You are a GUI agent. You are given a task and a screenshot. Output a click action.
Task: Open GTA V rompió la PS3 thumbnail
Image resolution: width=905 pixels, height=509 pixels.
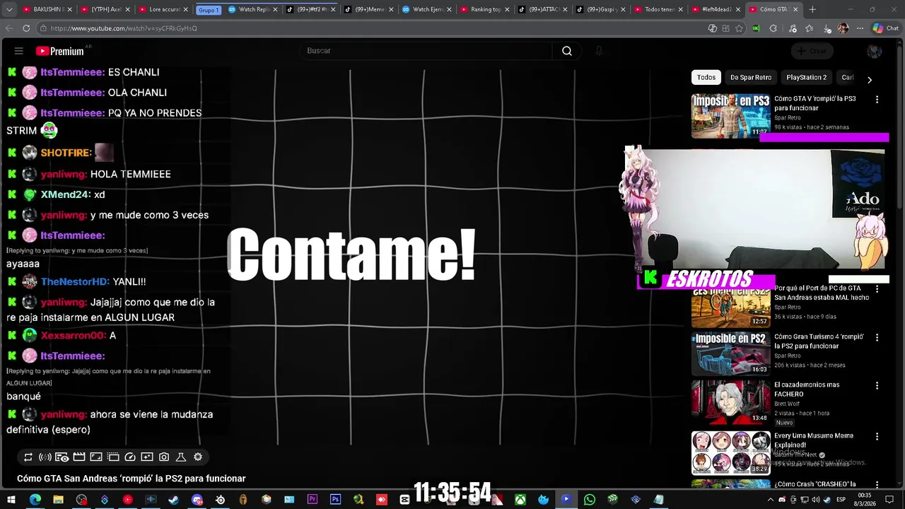(730, 116)
